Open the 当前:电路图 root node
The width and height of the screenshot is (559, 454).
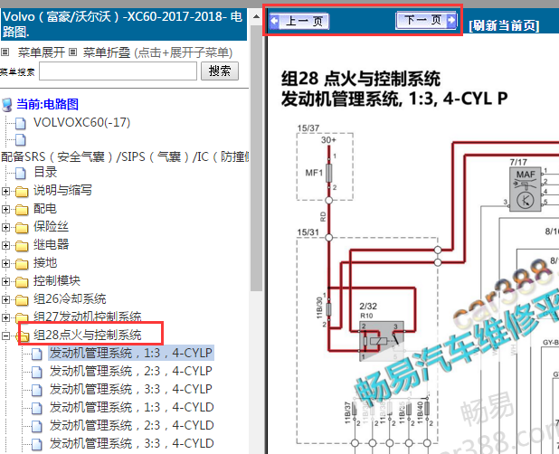(x=47, y=104)
